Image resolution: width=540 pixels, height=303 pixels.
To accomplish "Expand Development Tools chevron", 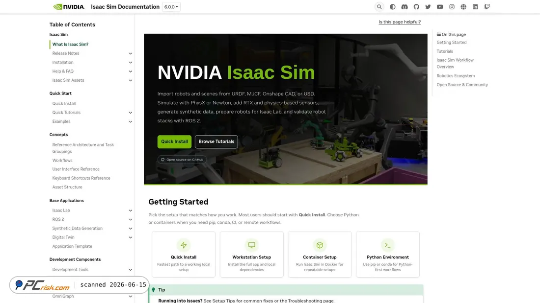I will click(131, 270).
